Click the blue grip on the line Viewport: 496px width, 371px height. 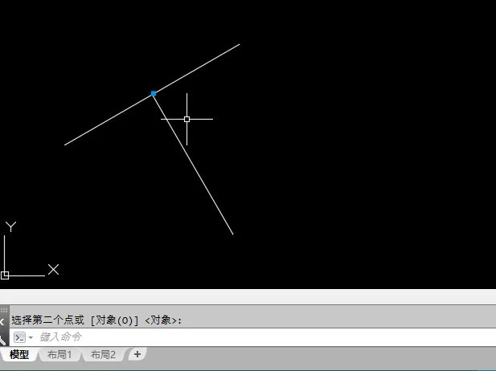coord(154,93)
